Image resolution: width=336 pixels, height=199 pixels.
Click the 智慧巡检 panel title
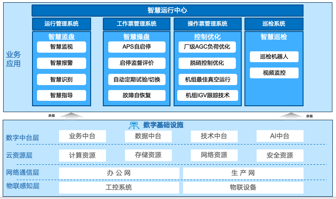pos(274,37)
